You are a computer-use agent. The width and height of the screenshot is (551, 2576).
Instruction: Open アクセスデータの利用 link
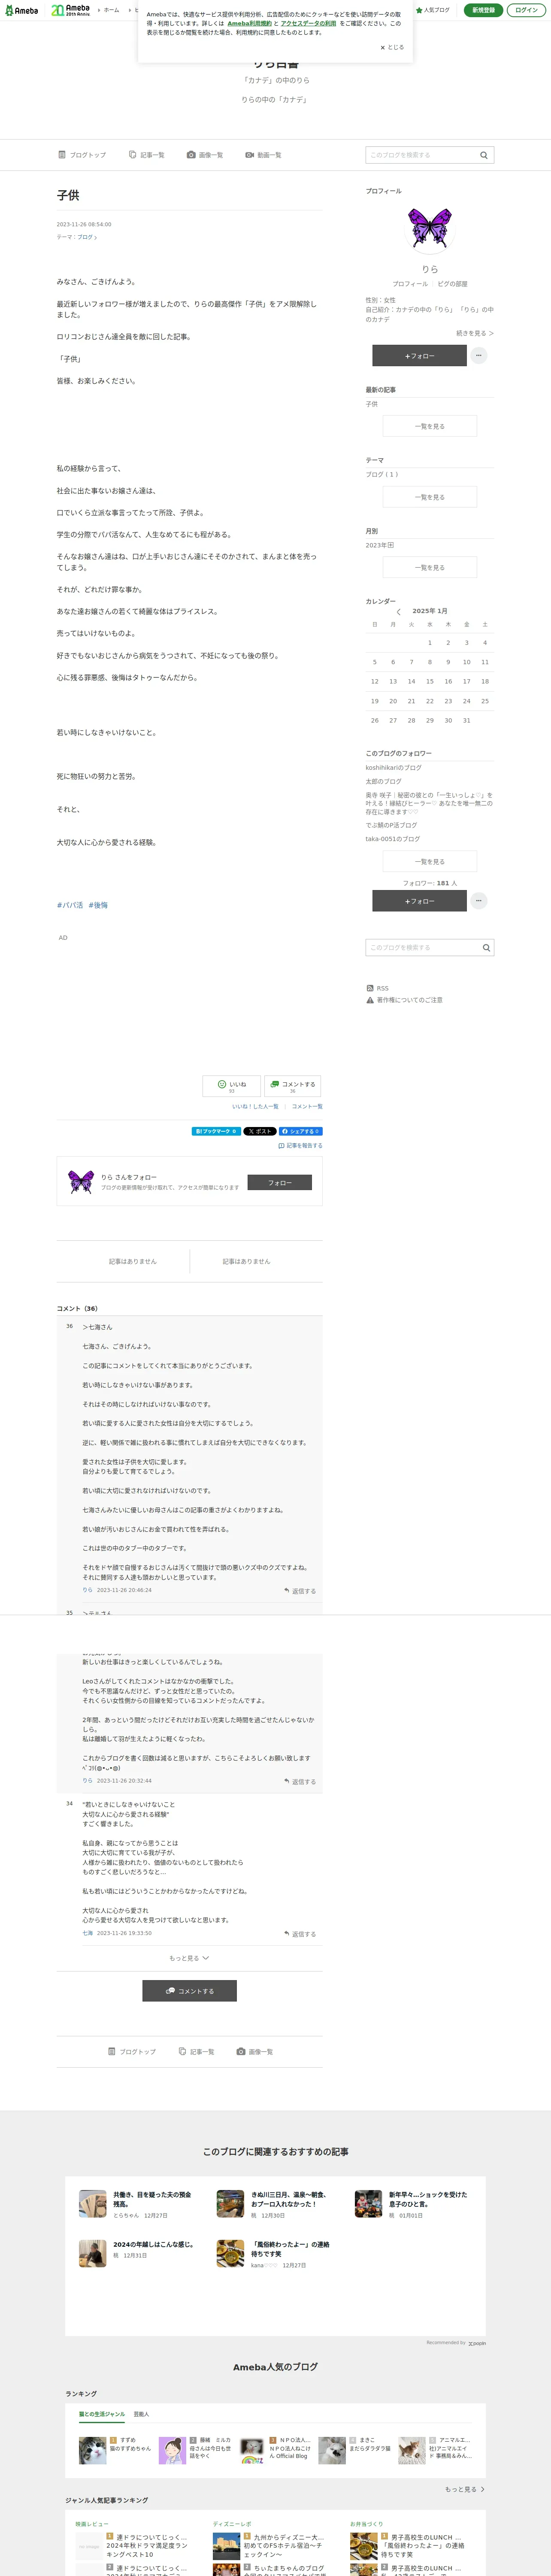point(308,23)
